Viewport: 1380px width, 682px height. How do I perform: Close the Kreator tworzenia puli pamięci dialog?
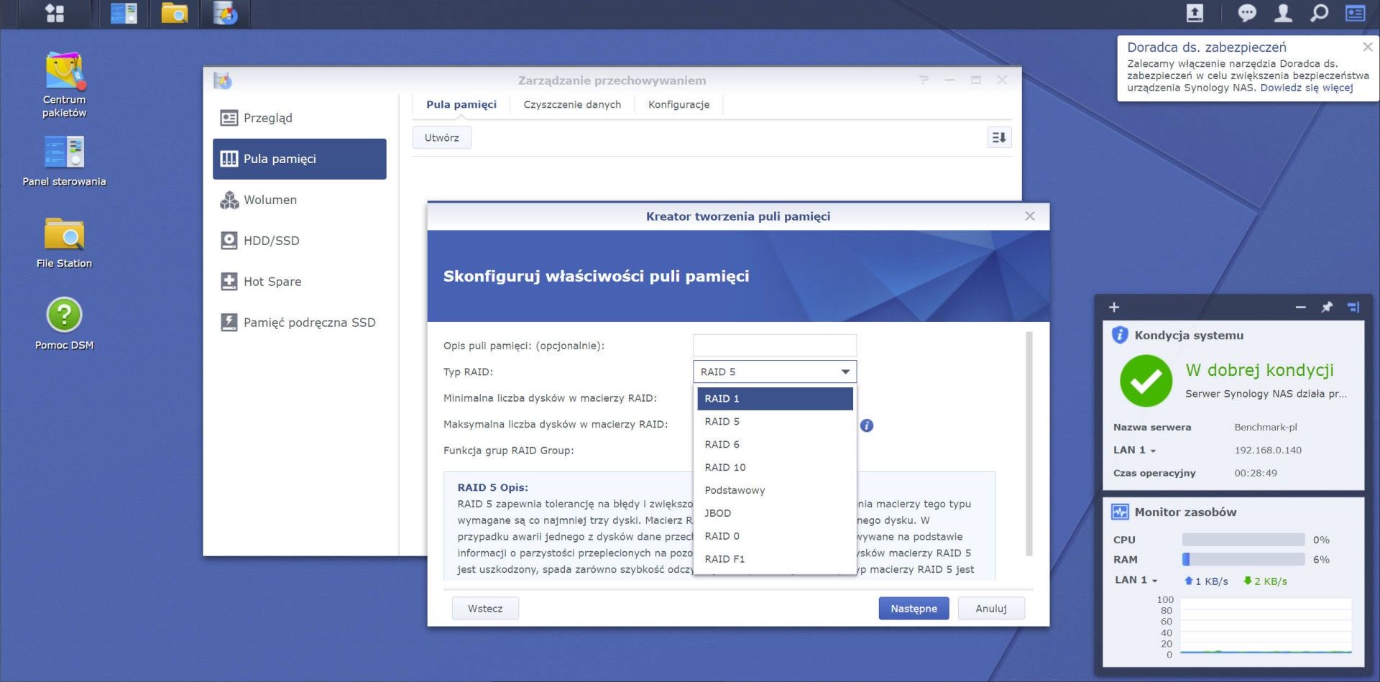pos(1029,216)
